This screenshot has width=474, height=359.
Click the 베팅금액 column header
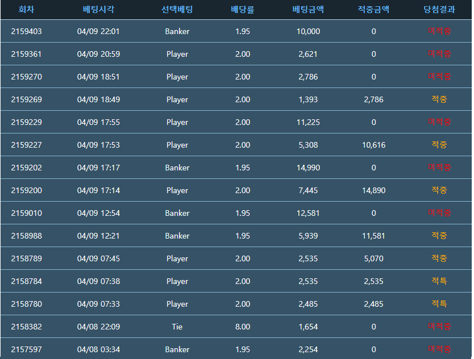click(x=307, y=10)
